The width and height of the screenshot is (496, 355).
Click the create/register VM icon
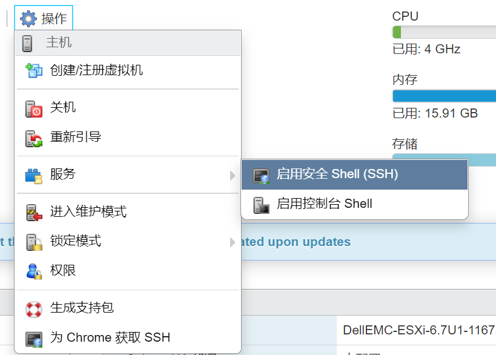(34, 71)
